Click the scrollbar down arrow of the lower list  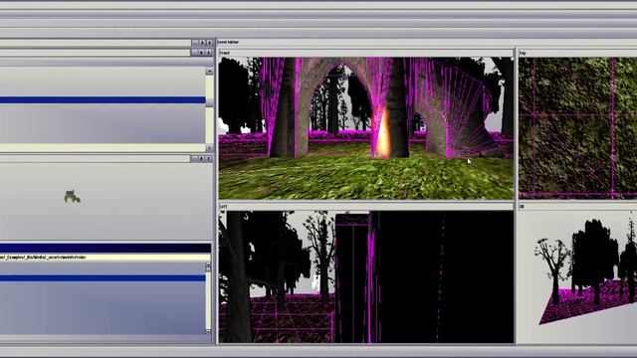click(208, 331)
